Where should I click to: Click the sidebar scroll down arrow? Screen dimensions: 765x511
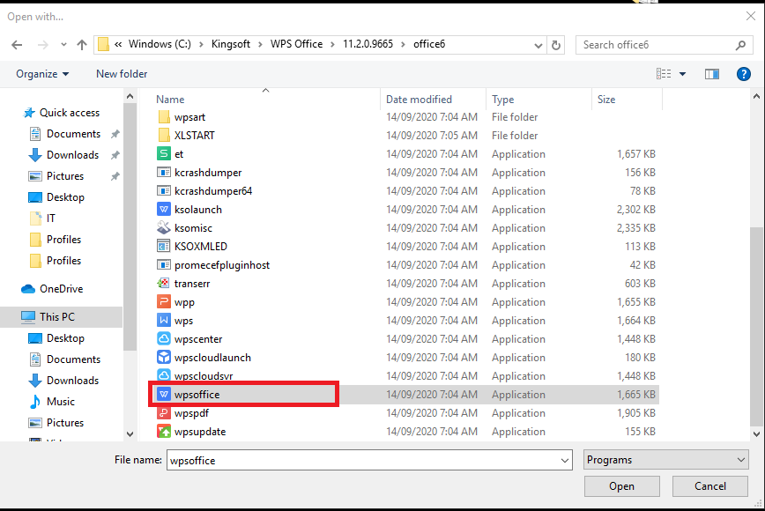click(x=130, y=434)
